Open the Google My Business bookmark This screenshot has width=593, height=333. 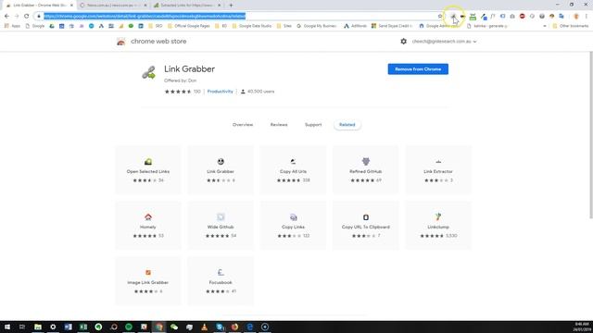[x=317, y=26]
